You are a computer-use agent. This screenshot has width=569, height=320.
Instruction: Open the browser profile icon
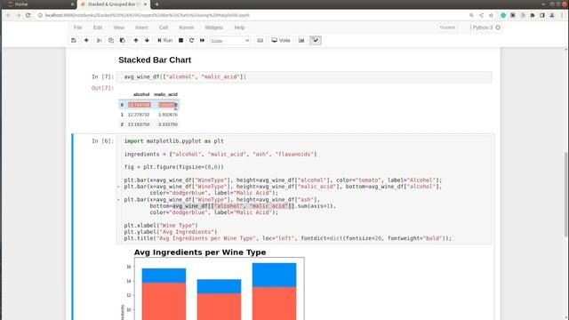[x=552, y=15]
